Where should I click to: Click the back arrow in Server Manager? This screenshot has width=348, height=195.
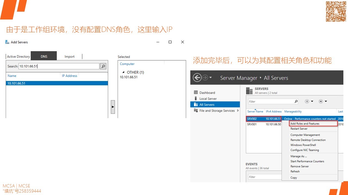(197, 78)
